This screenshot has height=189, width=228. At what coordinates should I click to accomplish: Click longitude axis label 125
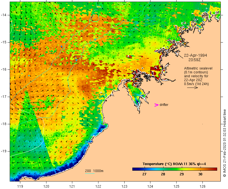click(x=177, y=186)
